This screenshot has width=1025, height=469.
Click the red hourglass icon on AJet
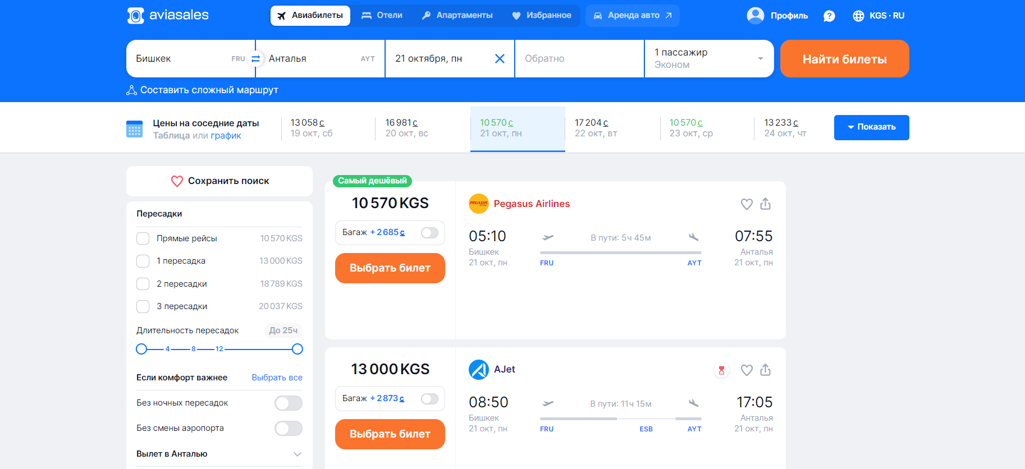click(721, 370)
